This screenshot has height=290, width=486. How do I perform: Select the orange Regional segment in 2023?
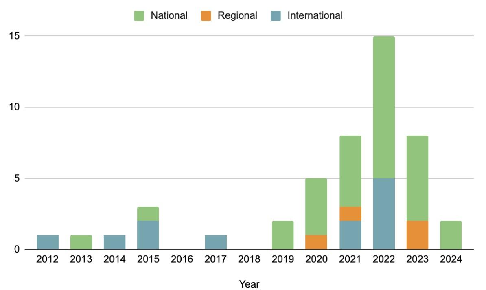pyautogui.click(x=417, y=235)
